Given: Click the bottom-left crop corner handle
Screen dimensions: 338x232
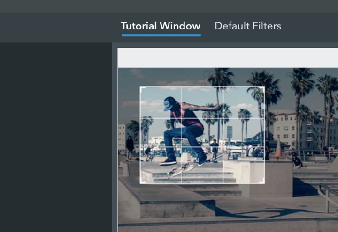Looking at the screenshot, I should 142,181.
